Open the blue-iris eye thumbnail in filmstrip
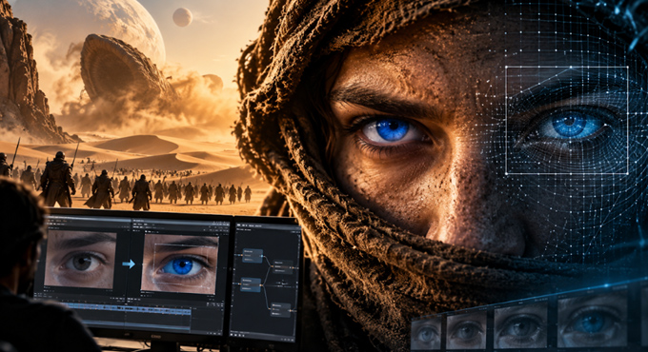This screenshot has height=352, width=648. click(592, 320)
